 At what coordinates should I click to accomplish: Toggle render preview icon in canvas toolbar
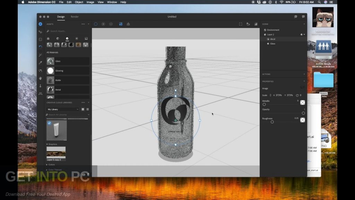pyautogui.click(x=256, y=24)
